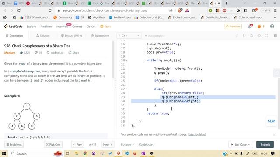Viewport: 280px width, 157px height.
Task: Switch to the Solution tab
Action: [43, 36]
